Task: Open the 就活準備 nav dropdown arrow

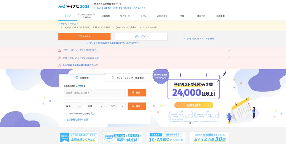Action: (227, 16)
